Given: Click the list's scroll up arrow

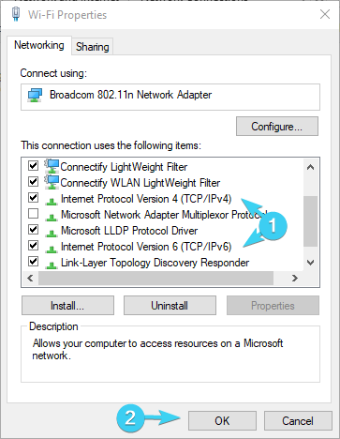Looking at the screenshot, I should [310, 167].
